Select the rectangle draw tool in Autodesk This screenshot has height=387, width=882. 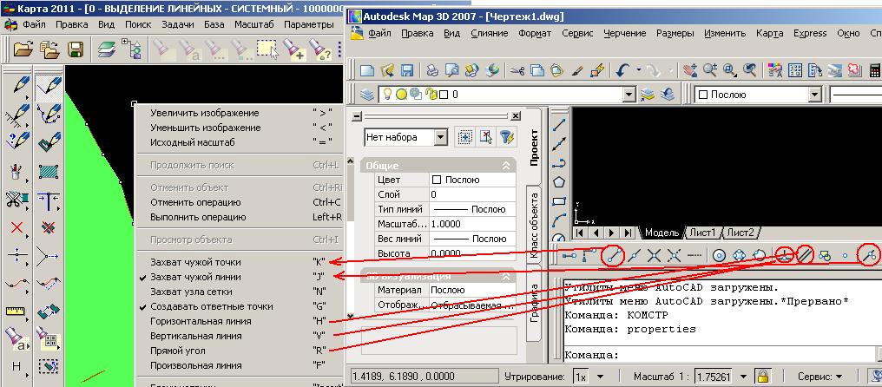point(559,200)
